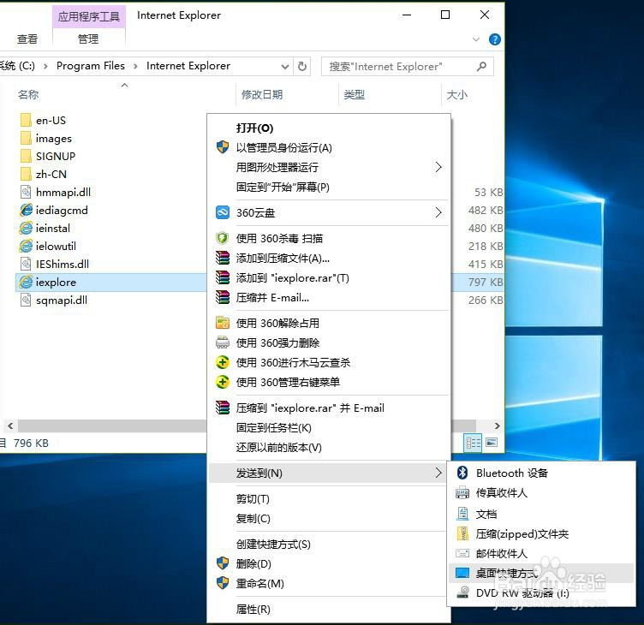Click the horizontal scrollbar right arrow
This screenshot has height=625, width=644.
[x=497, y=426]
